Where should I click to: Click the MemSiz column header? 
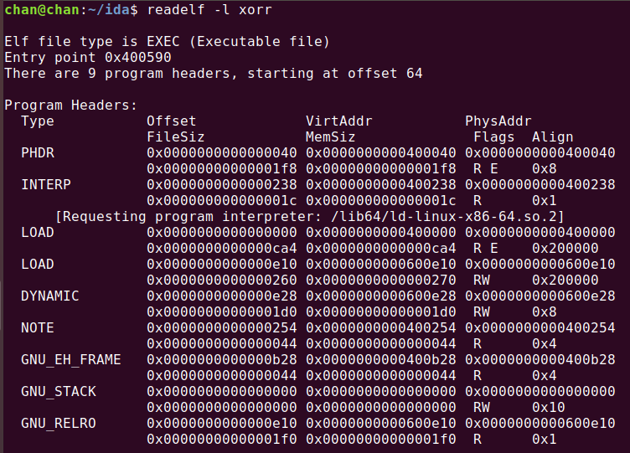coord(331,137)
